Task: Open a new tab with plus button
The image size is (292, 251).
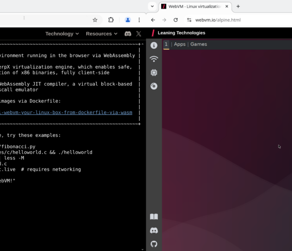Action: point(238,6)
